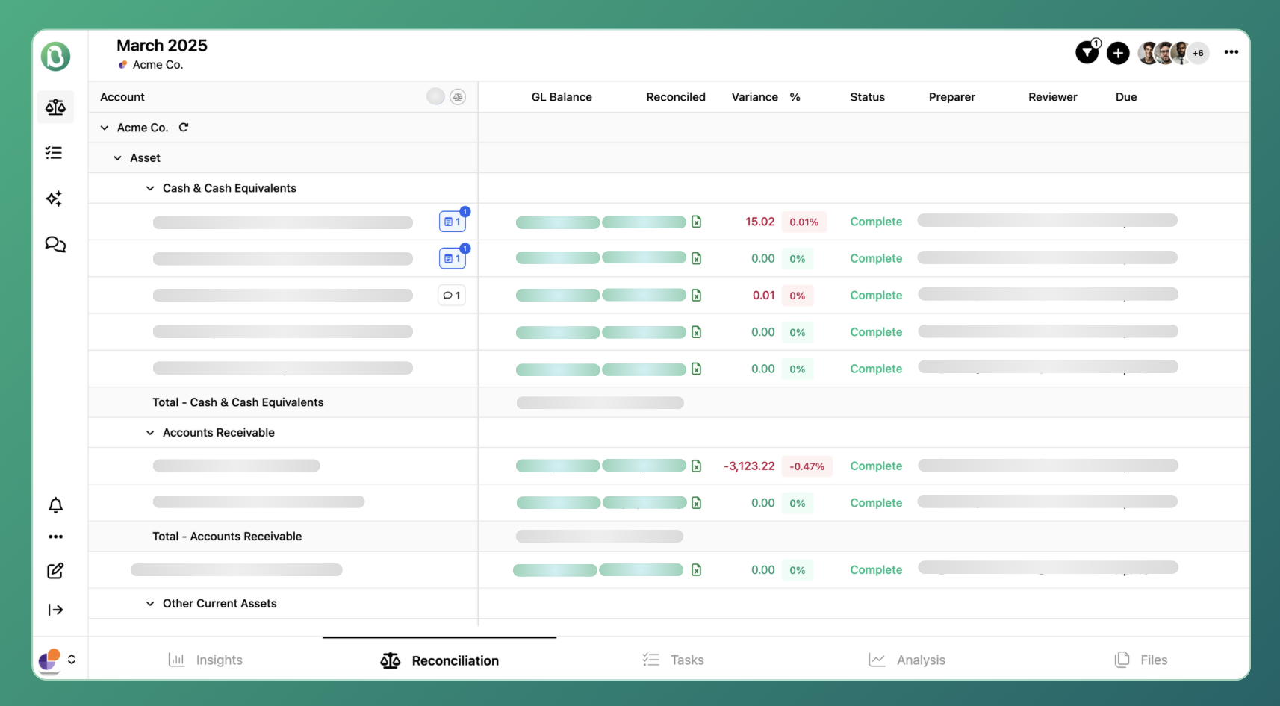Image resolution: width=1280 pixels, height=706 pixels.
Task: Click the Preparer column header
Action: (952, 97)
